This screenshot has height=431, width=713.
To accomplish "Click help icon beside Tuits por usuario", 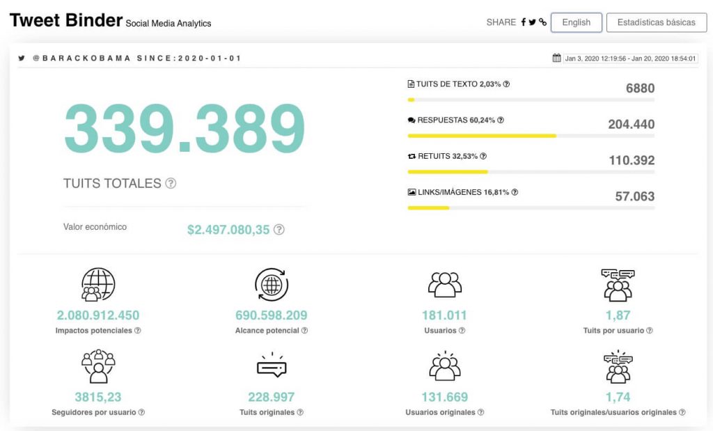I will (650, 331).
